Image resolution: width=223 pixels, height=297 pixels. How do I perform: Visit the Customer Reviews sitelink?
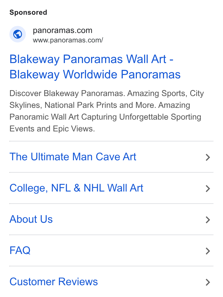(54, 282)
